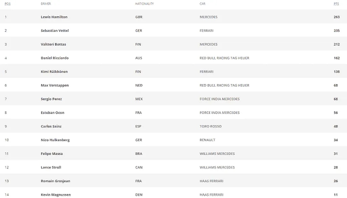The width and height of the screenshot is (347, 198).
Task: Open Sergio Perez driver link
Action: [51, 99]
